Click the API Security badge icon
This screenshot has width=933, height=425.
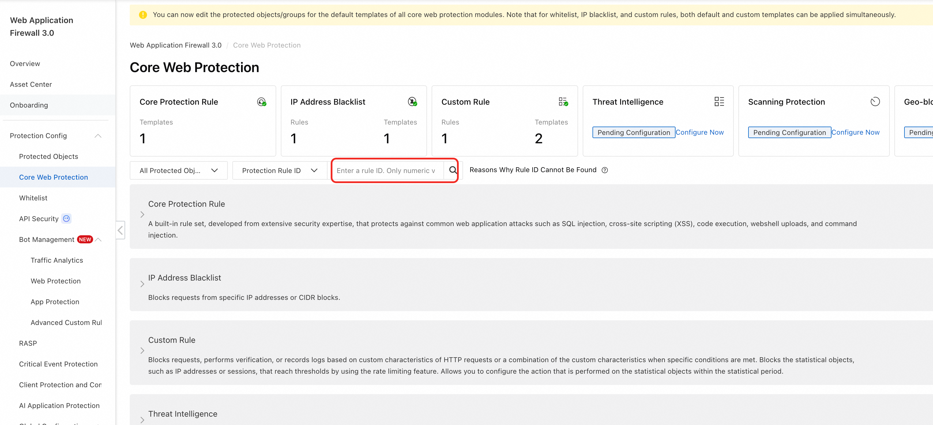coord(66,219)
